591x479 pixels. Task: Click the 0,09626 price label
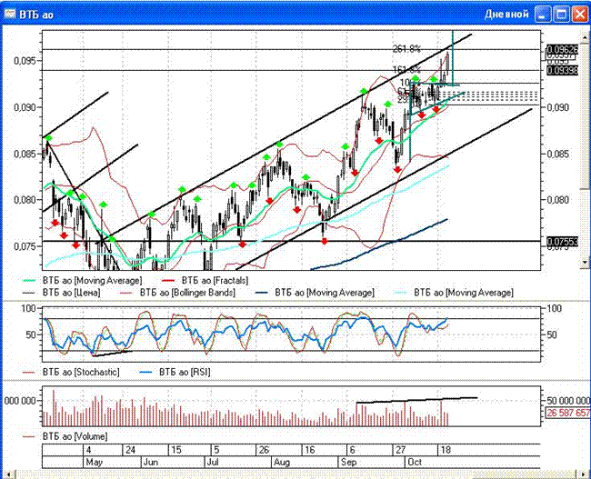[562, 49]
